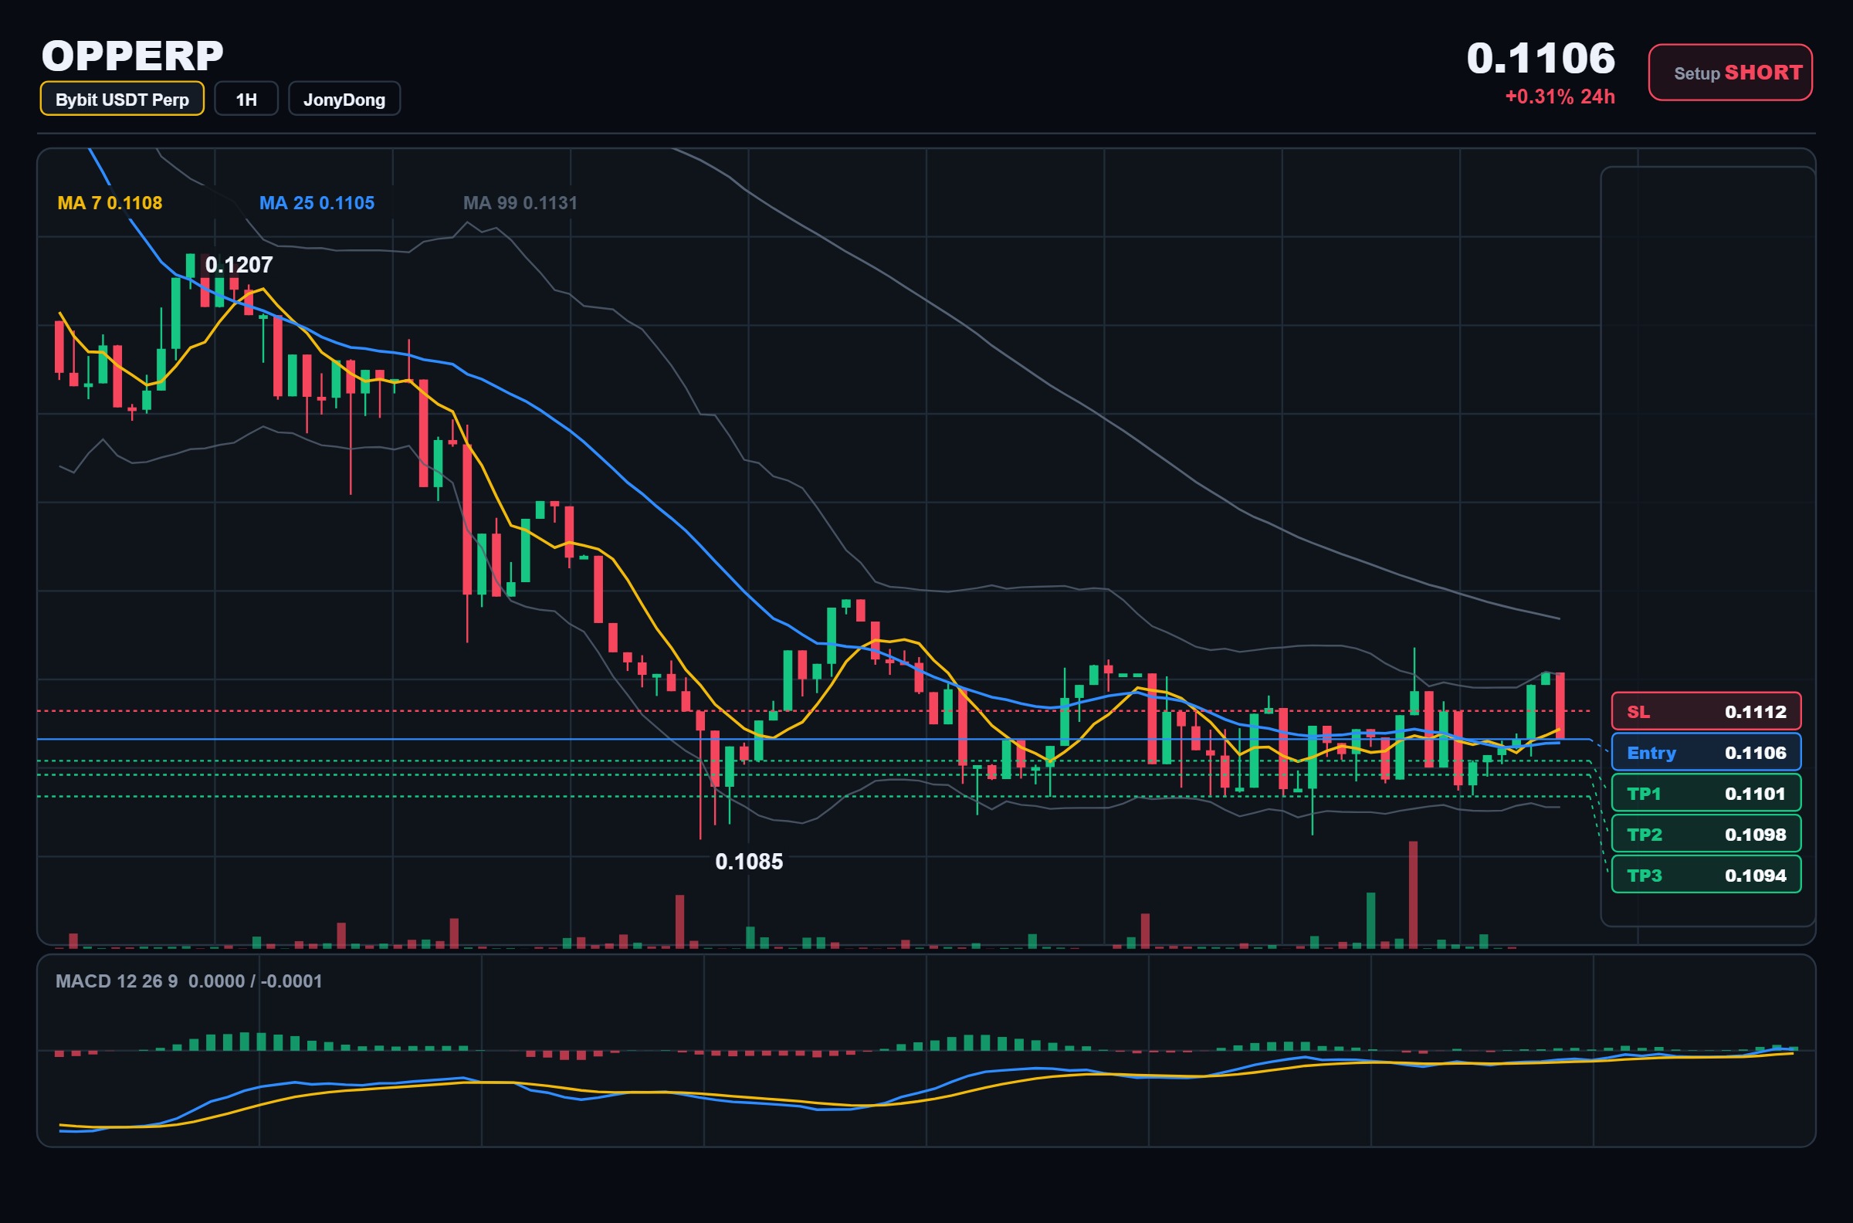The height and width of the screenshot is (1223, 1853).
Task: Click the 0.1106 current price
Action: point(1540,59)
